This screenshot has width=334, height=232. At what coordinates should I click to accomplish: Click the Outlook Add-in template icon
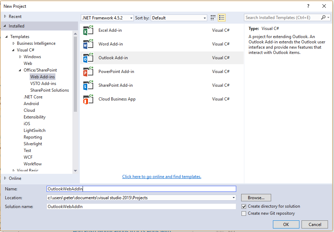pyautogui.click(x=88, y=58)
